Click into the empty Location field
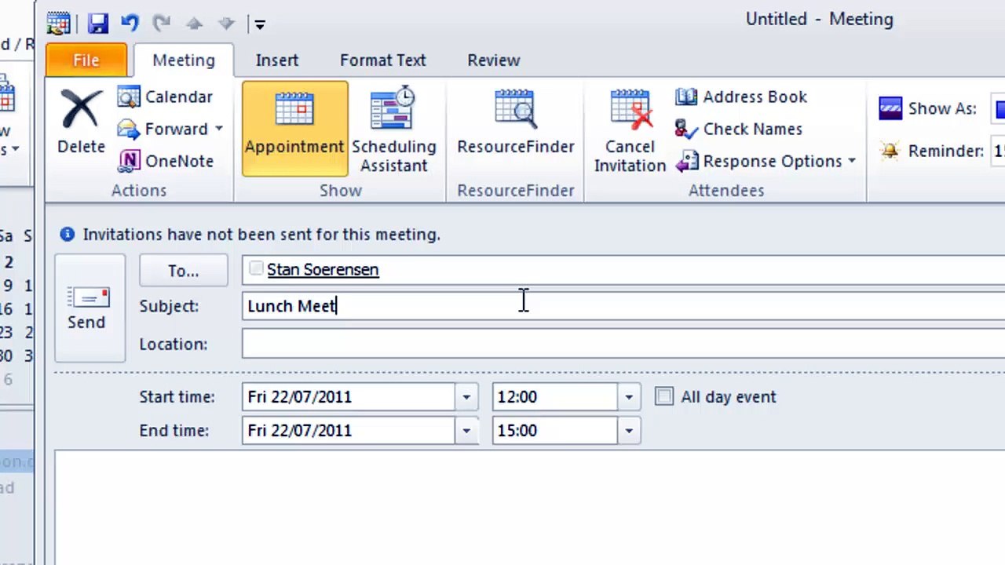This screenshot has height=565, width=1005. click(623, 344)
